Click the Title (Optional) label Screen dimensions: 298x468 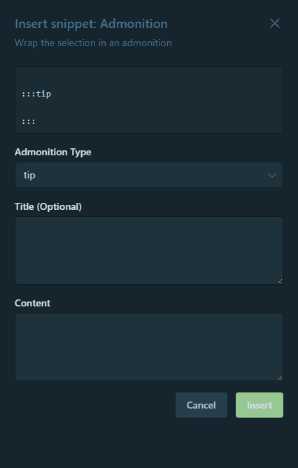point(48,206)
